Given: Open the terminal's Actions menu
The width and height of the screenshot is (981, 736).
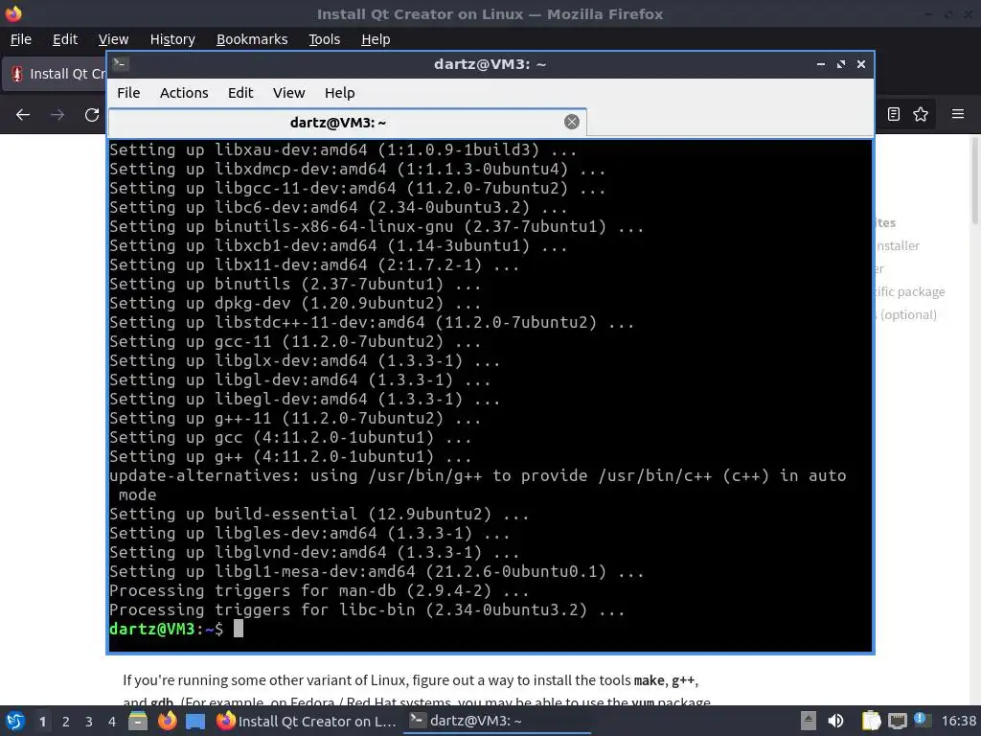Looking at the screenshot, I should tap(184, 93).
